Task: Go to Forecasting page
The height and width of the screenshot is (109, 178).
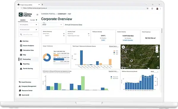Action: point(27,59)
